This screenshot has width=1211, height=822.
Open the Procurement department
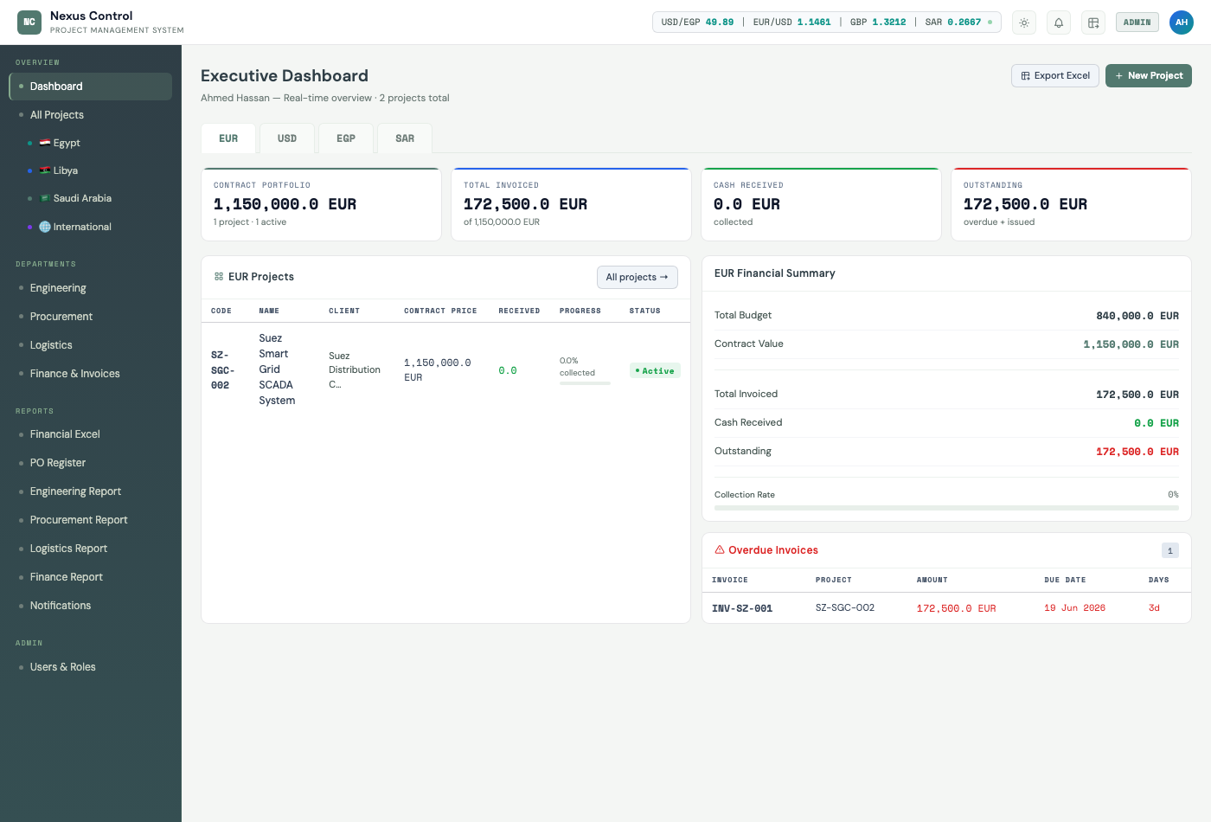tap(90, 317)
